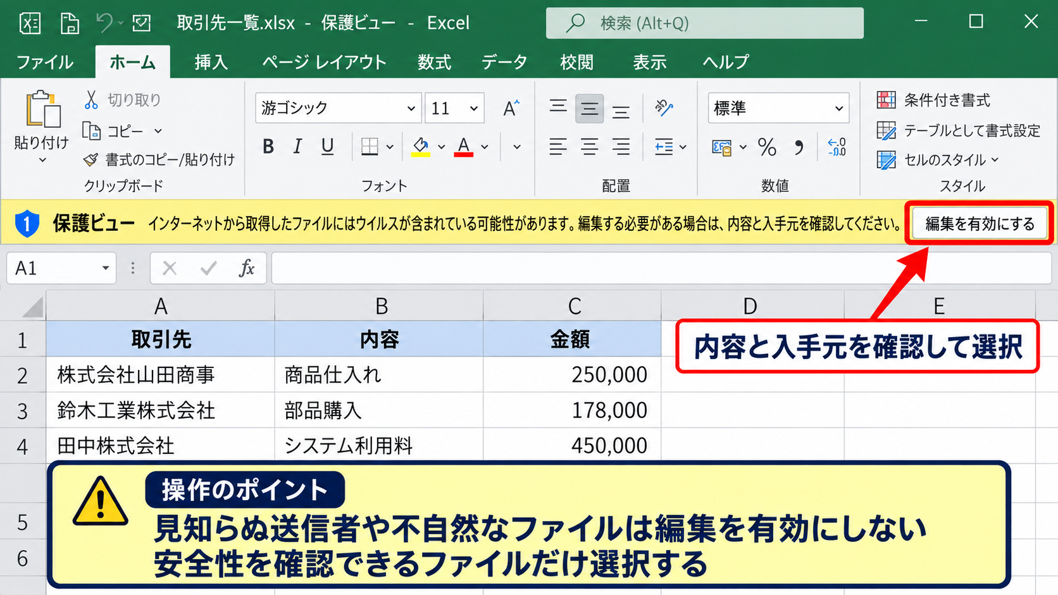Click the 保護ビュー shield icon
Viewport: 1058px width, 595px height.
point(27,224)
